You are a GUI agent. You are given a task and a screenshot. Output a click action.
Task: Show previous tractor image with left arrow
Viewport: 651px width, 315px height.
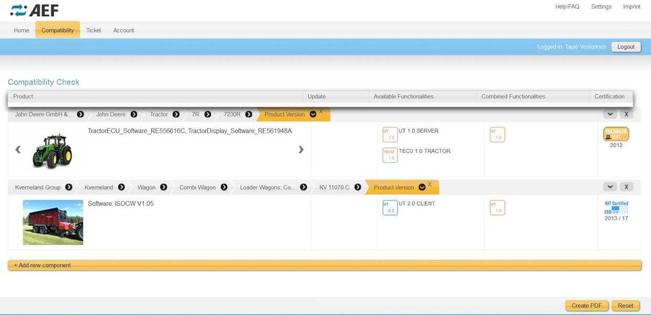(x=18, y=150)
